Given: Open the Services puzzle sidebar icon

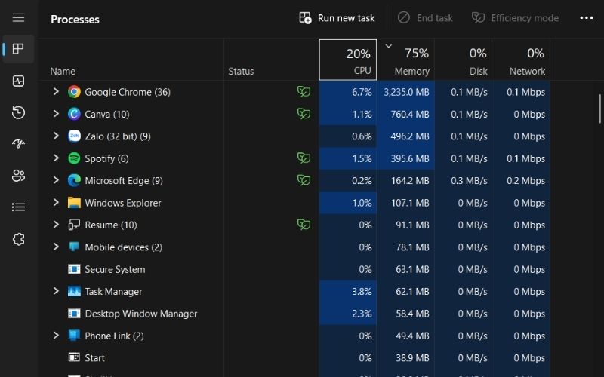Looking at the screenshot, I should click(18, 239).
